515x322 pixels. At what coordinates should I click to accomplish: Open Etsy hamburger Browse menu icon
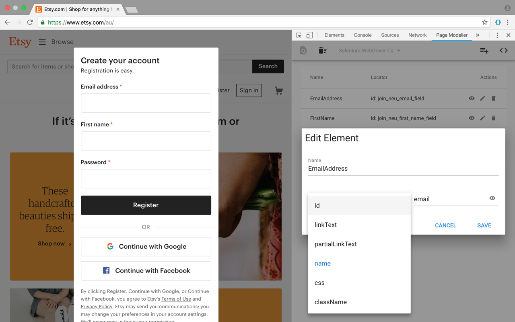[x=42, y=42]
